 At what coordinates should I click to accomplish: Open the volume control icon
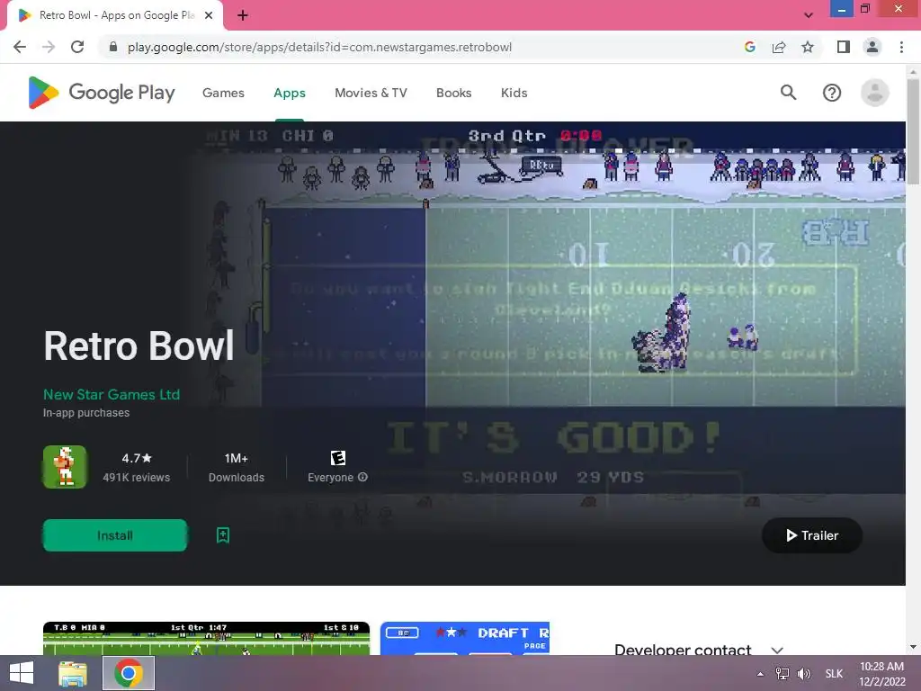point(804,674)
